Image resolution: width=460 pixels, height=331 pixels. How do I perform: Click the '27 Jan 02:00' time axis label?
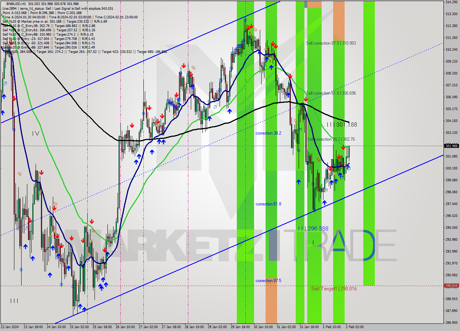pyautogui.click(x=148, y=327)
